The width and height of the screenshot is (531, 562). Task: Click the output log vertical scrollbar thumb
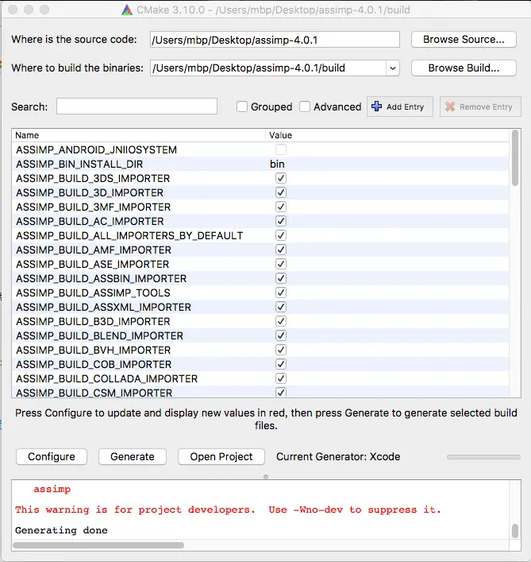coord(515,531)
